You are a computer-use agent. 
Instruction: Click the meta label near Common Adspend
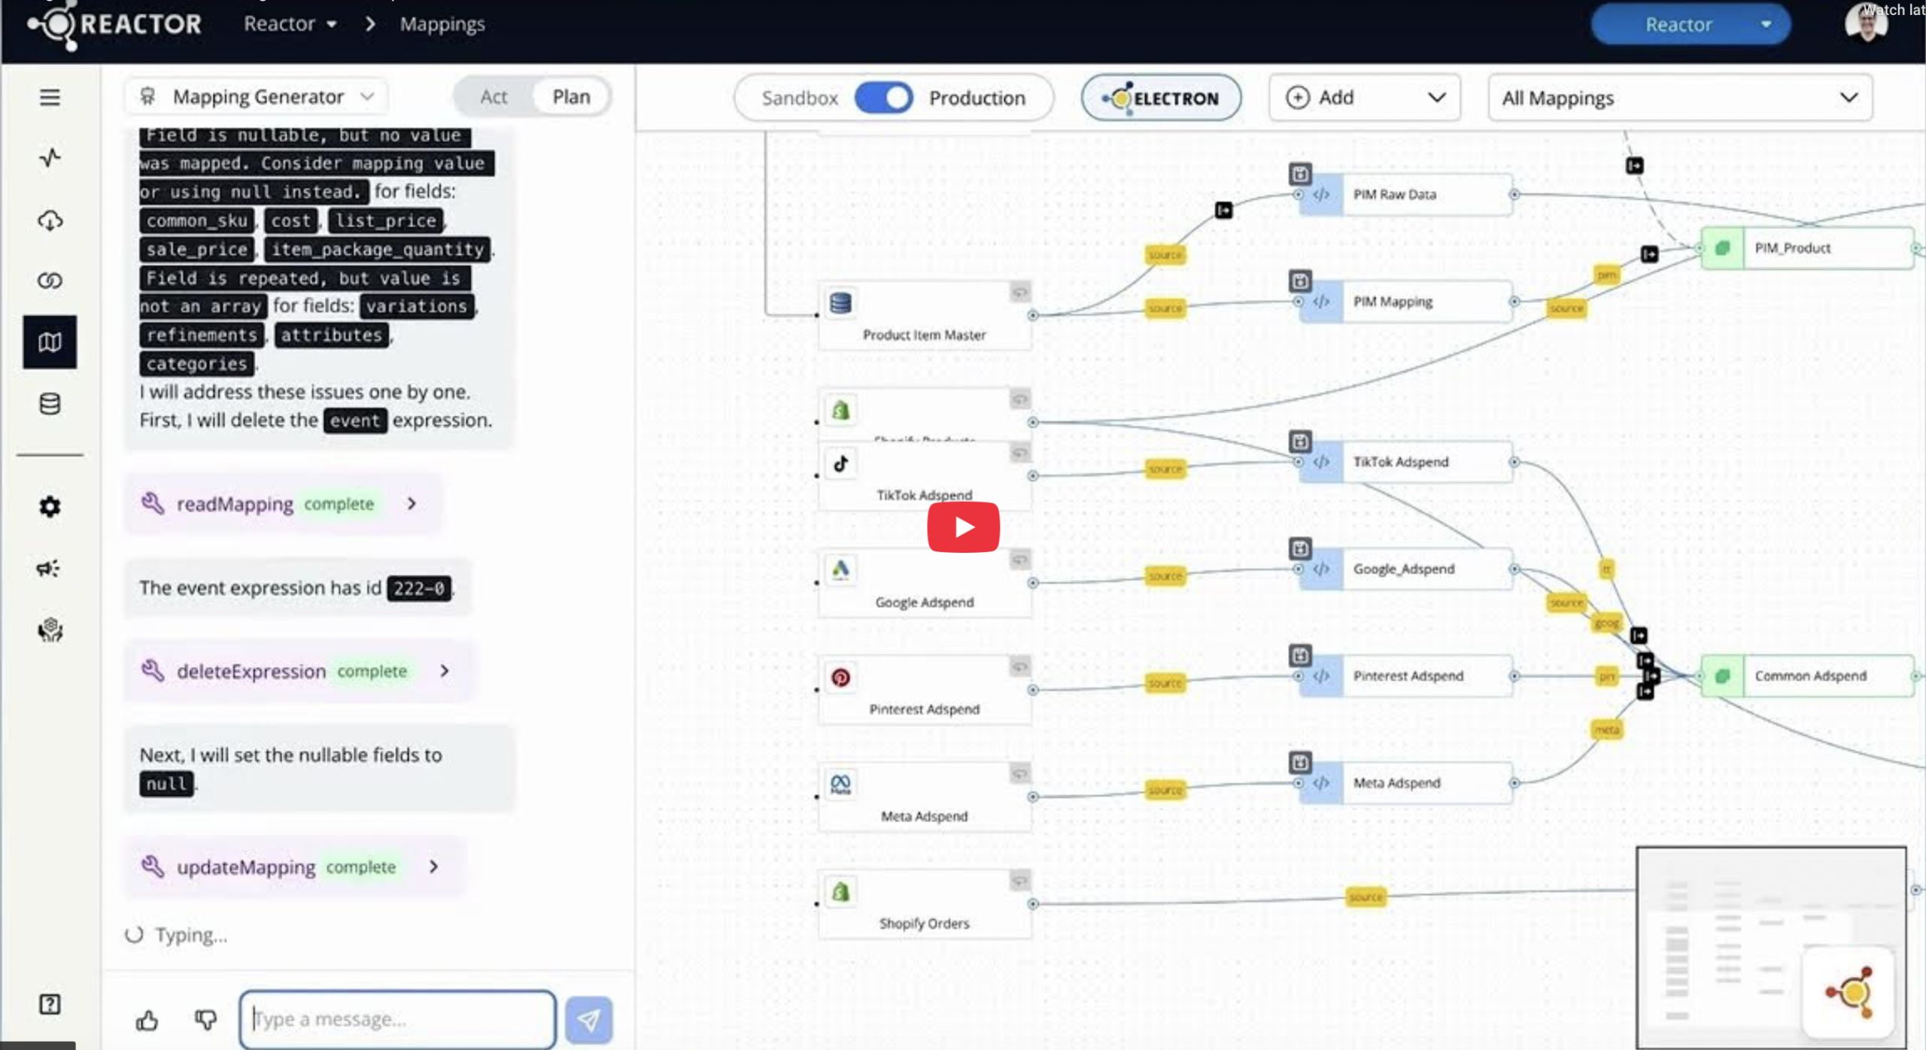(x=1606, y=730)
